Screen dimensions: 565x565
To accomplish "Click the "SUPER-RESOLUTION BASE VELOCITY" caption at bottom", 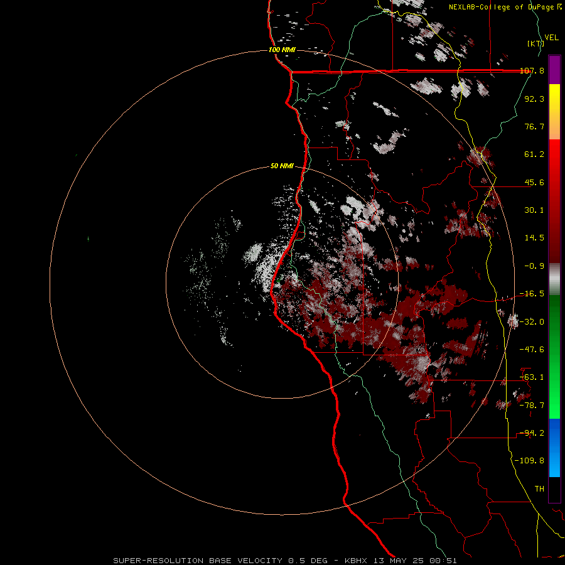I will [198, 561].
